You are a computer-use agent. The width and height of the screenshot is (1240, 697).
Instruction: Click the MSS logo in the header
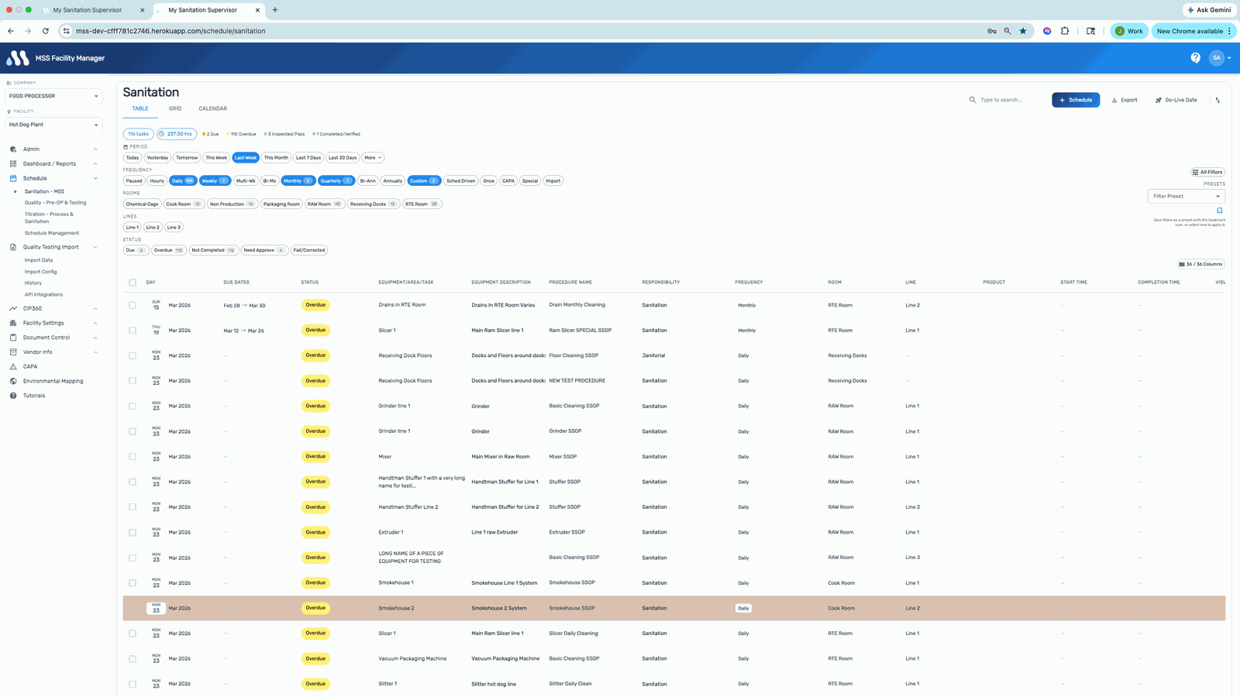pyautogui.click(x=17, y=58)
